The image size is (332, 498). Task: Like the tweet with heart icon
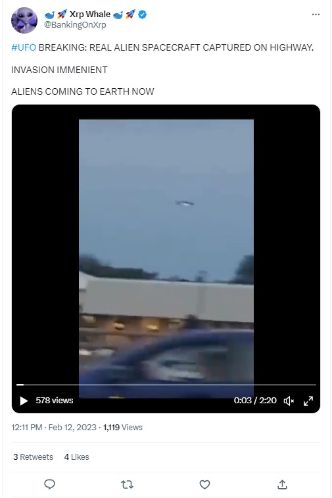coord(204,484)
